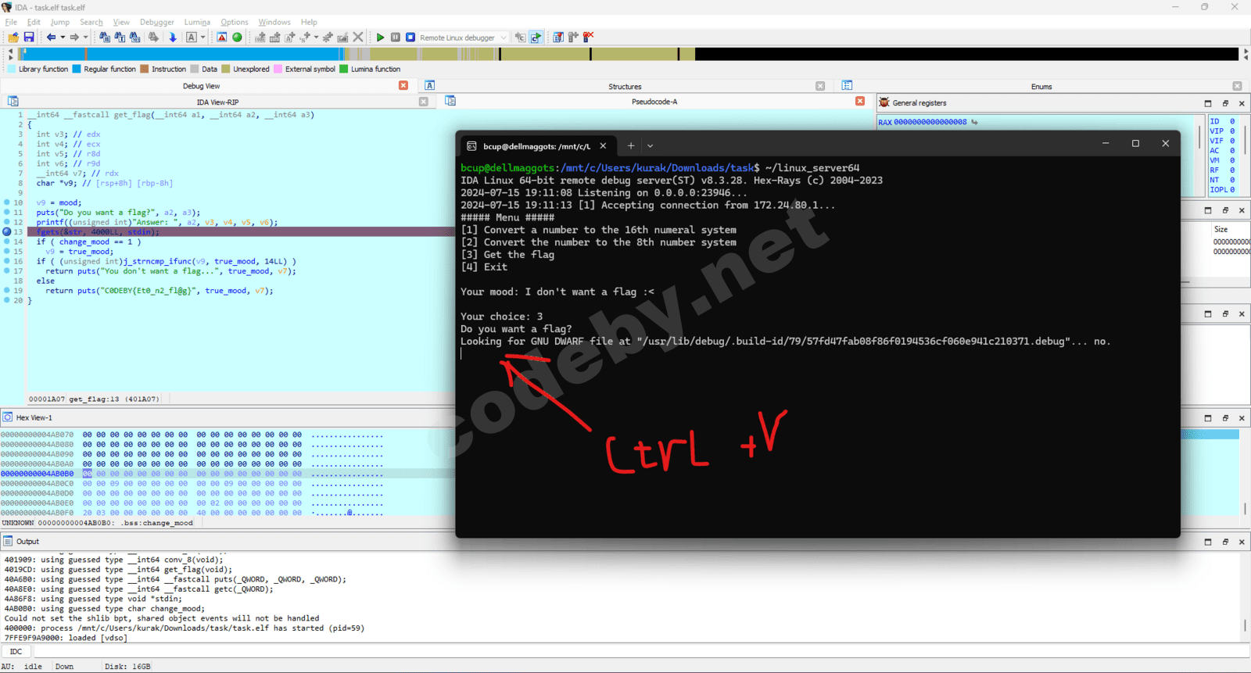Click the Enums tab icon
1251x673 pixels.
click(847, 86)
